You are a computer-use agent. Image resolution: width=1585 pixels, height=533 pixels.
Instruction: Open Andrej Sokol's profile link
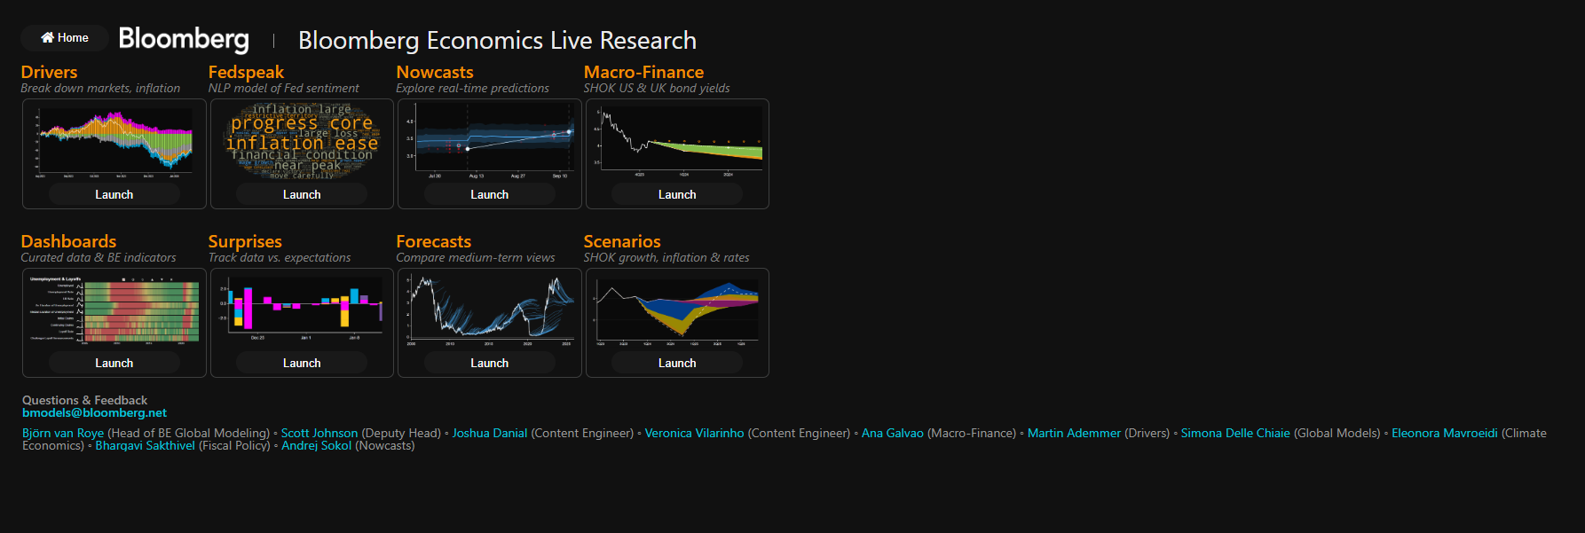tap(317, 446)
